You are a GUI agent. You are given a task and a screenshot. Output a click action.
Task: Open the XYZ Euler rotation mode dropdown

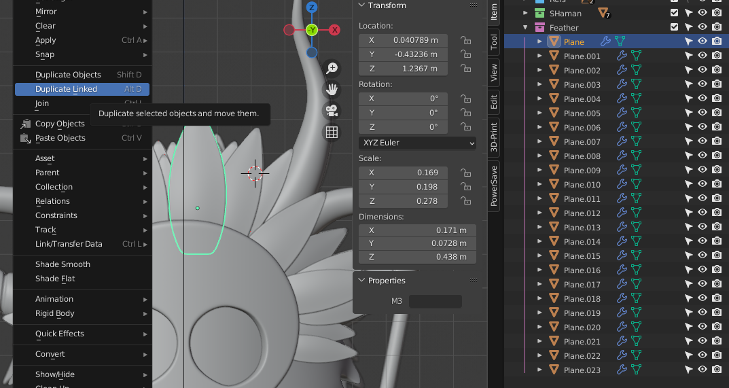pos(417,143)
